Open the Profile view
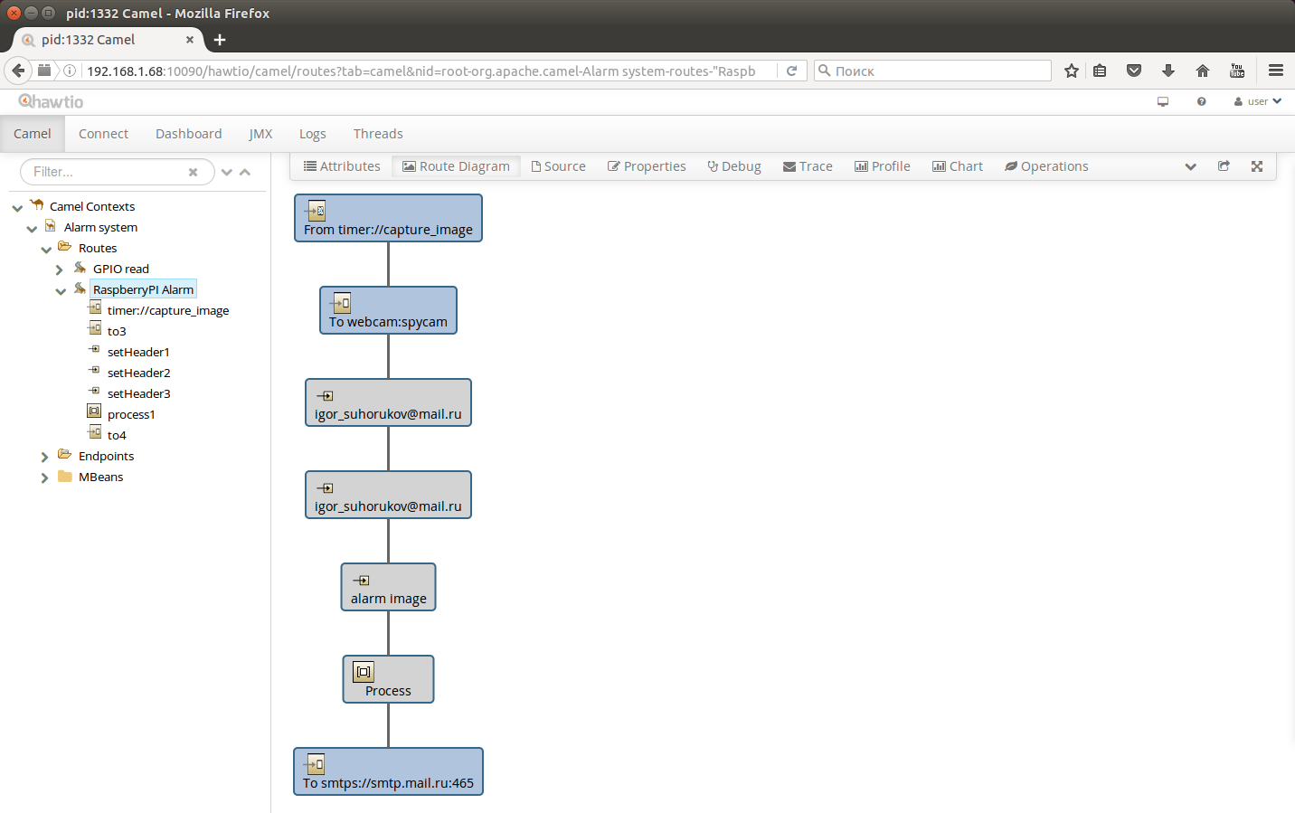Screen dimensions: 1295x813 [883, 166]
